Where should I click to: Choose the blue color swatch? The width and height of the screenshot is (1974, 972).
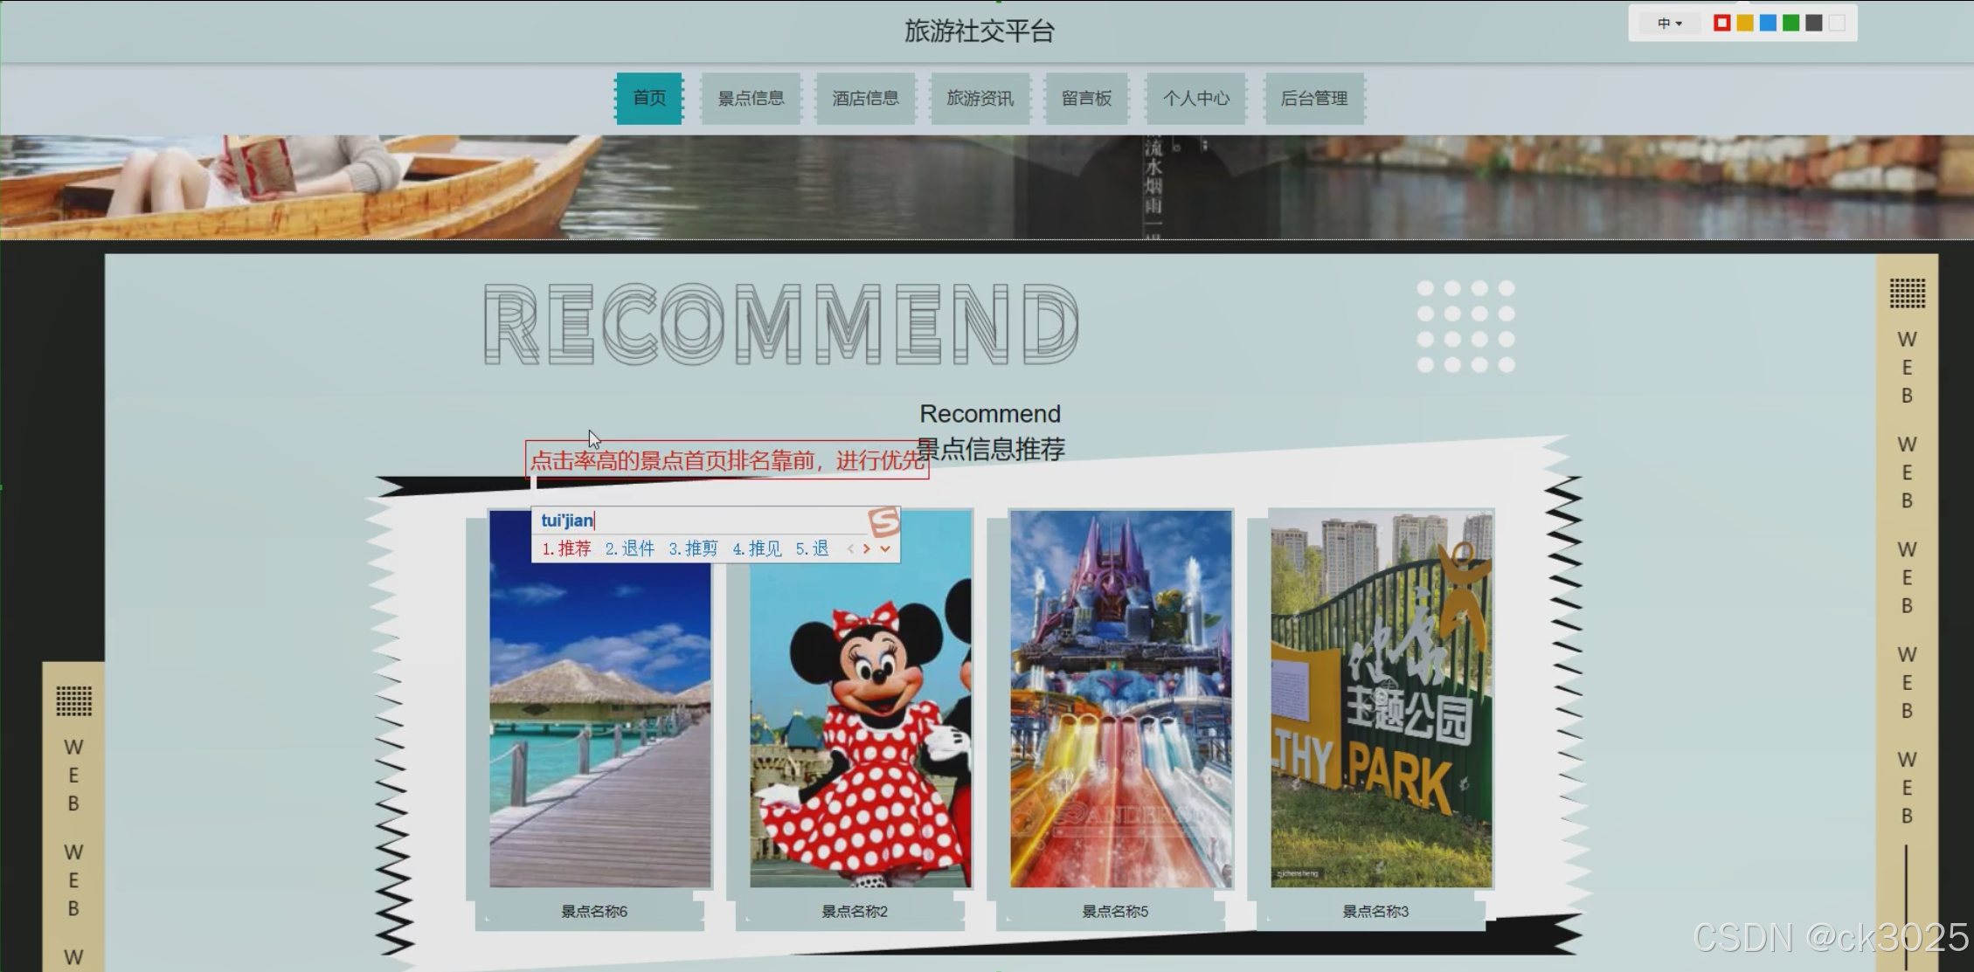(x=1768, y=24)
